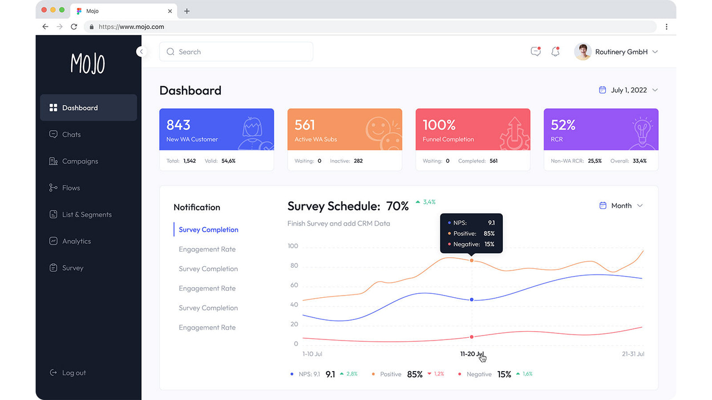Open the notifications bell icon
The width and height of the screenshot is (712, 400).
click(555, 51)
